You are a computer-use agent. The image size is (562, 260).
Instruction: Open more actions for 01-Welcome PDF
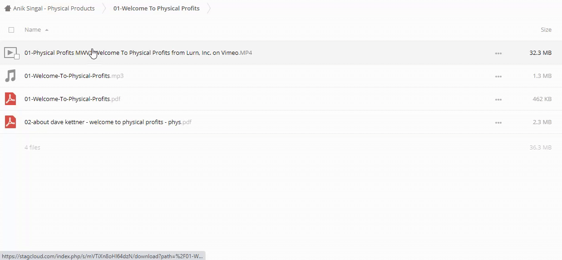498,99
